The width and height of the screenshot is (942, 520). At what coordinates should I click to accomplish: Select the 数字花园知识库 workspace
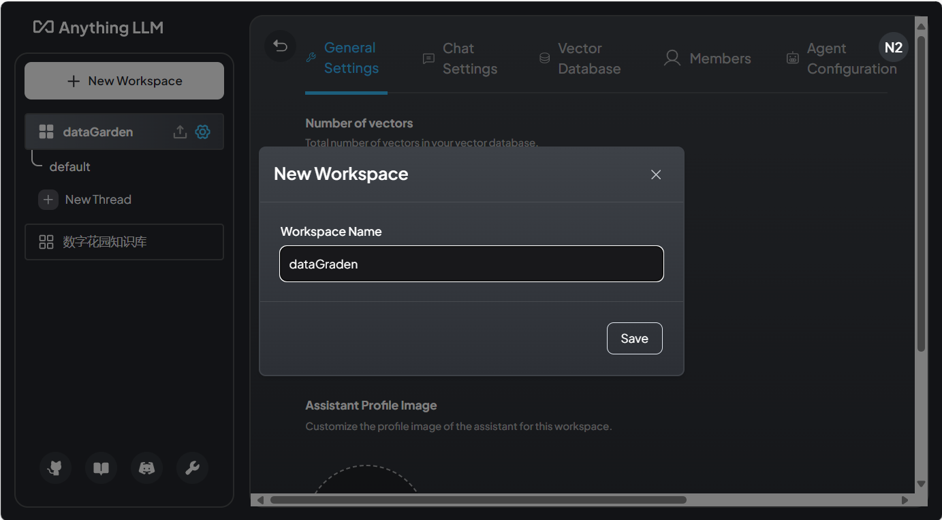[124, 242]
